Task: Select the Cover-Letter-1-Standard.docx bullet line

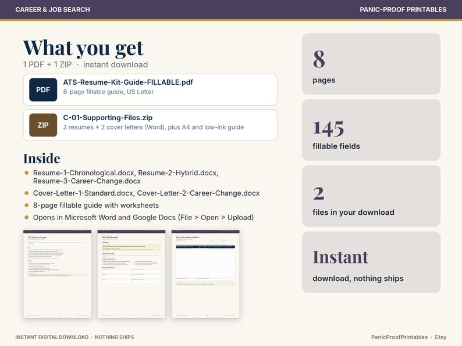Action: (146, 193)
